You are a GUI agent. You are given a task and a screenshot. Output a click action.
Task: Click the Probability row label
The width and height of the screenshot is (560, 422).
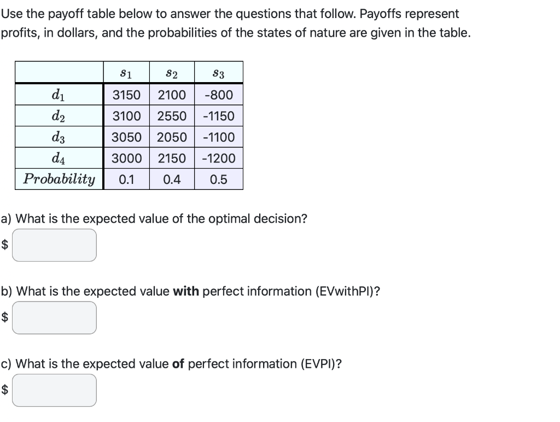[59, 179]
